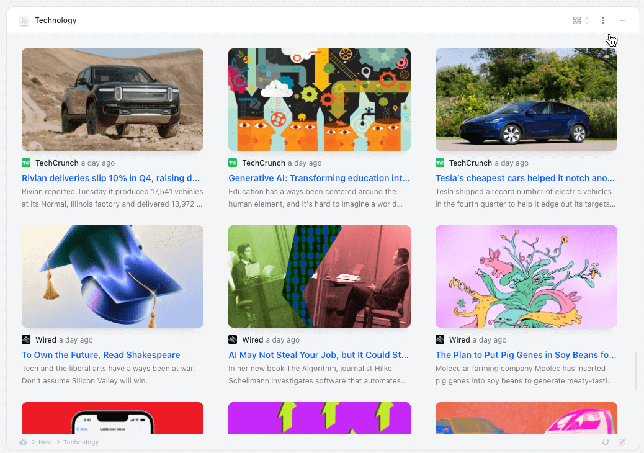Open To Own the Future, Read Shakespeare

coord(101,355)
